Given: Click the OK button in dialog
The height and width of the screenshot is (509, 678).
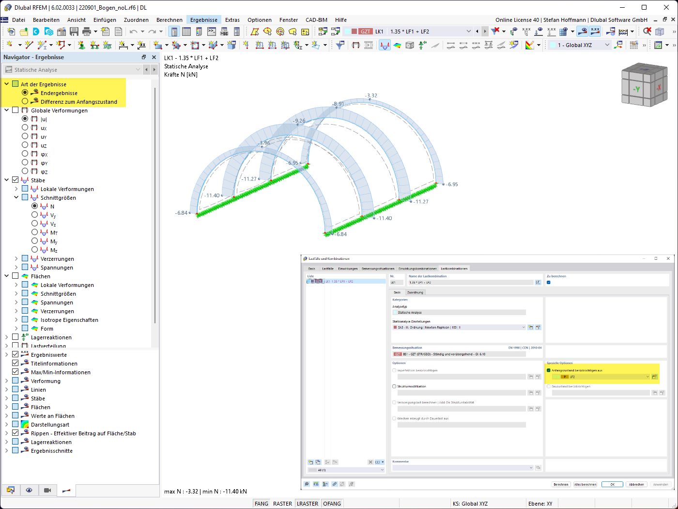Looking at the screenshot, I should 612,484.
